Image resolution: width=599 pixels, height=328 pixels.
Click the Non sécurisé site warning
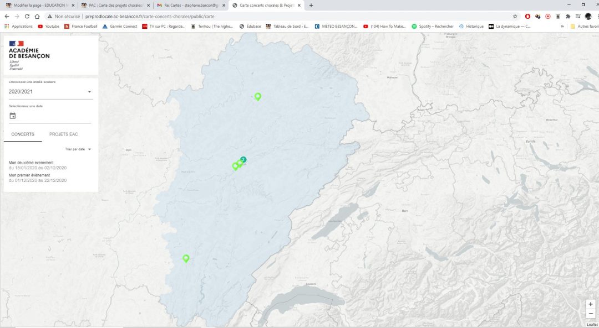click(63, 17)
